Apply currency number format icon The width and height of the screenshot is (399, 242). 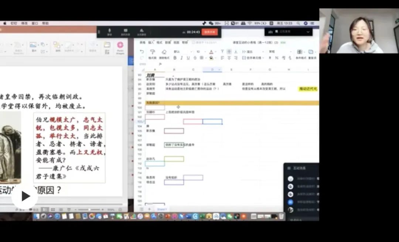tap(270, 58)
